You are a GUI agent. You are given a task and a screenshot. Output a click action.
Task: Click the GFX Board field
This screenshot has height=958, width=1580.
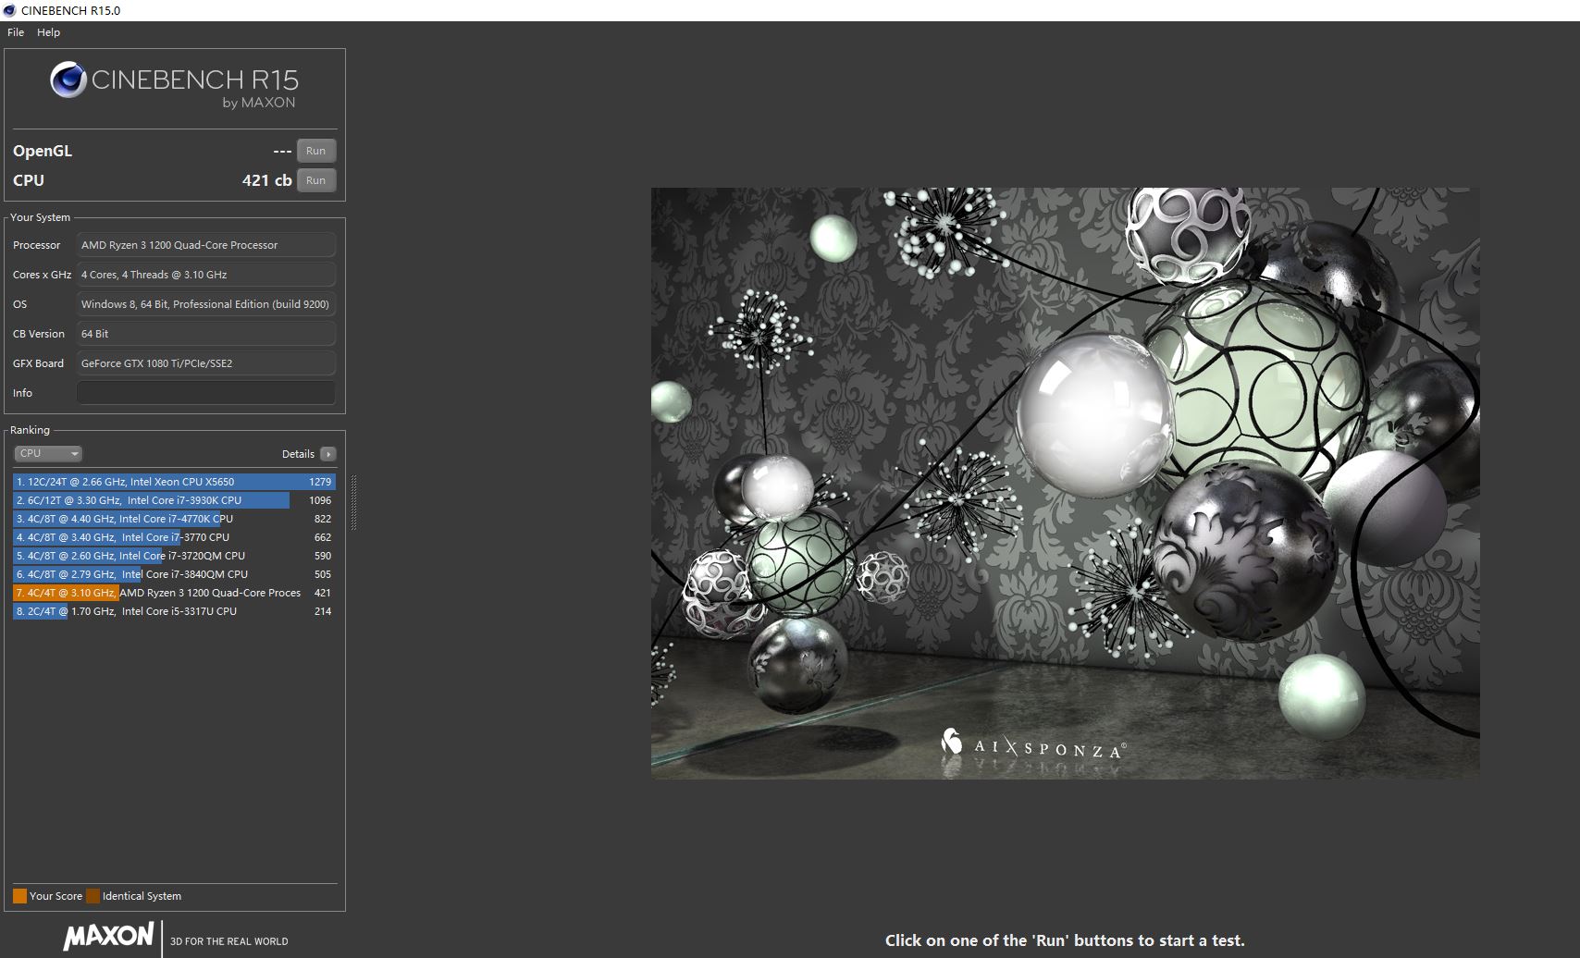point(205,363)
